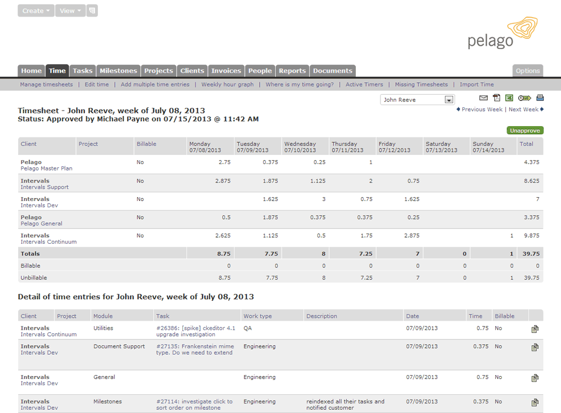
Task: Open the Invoices tab
Action: click(x=226, y=71)
